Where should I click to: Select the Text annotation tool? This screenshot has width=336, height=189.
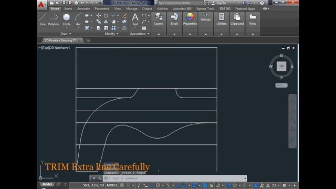pos(135,19)
